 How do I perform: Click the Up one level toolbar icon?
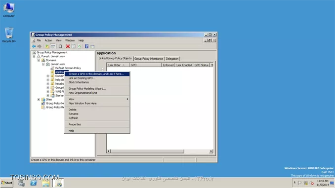pyautogui.click(x=47, y=46)
